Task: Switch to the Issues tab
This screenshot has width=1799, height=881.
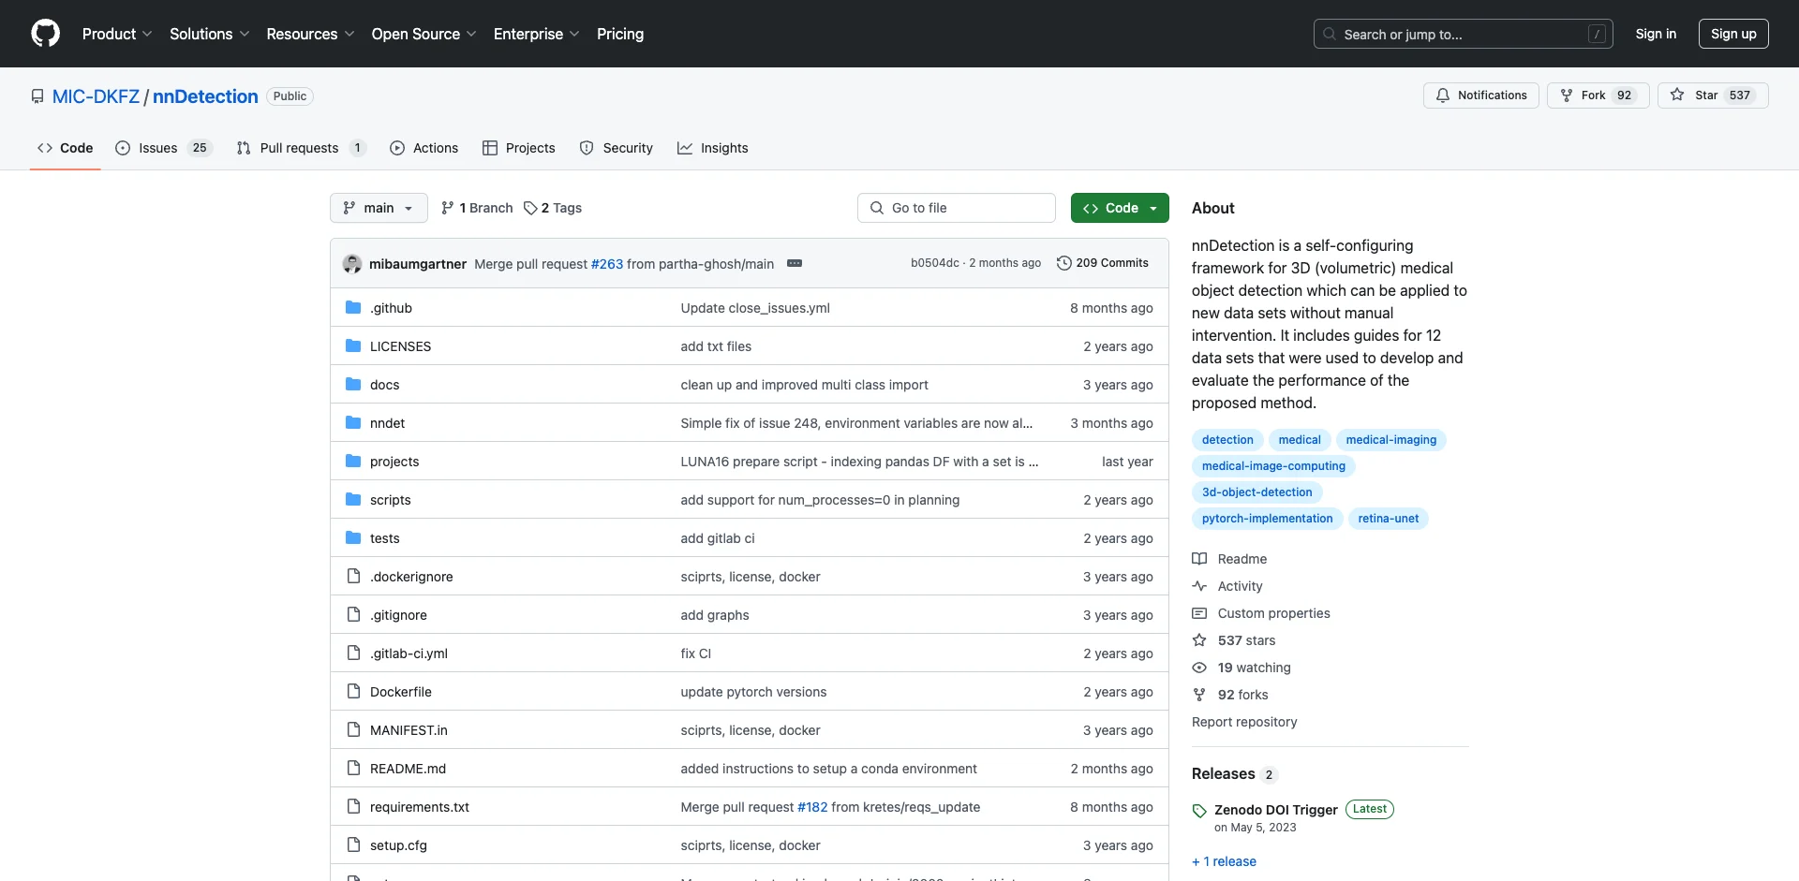Action: pyautogui.click(x=164, y=148)
